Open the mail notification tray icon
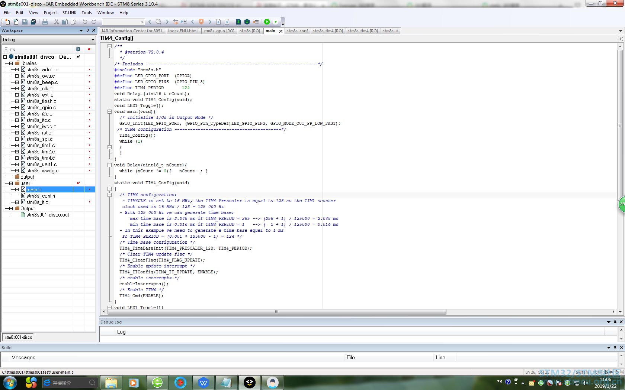625x390 pixels. (532, 383)
